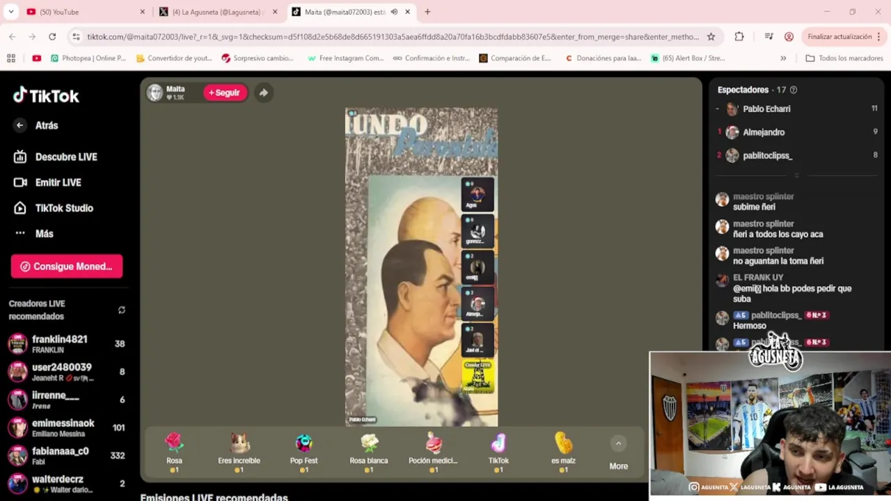Open franklin4821 live stream

(x=66, y=344)
